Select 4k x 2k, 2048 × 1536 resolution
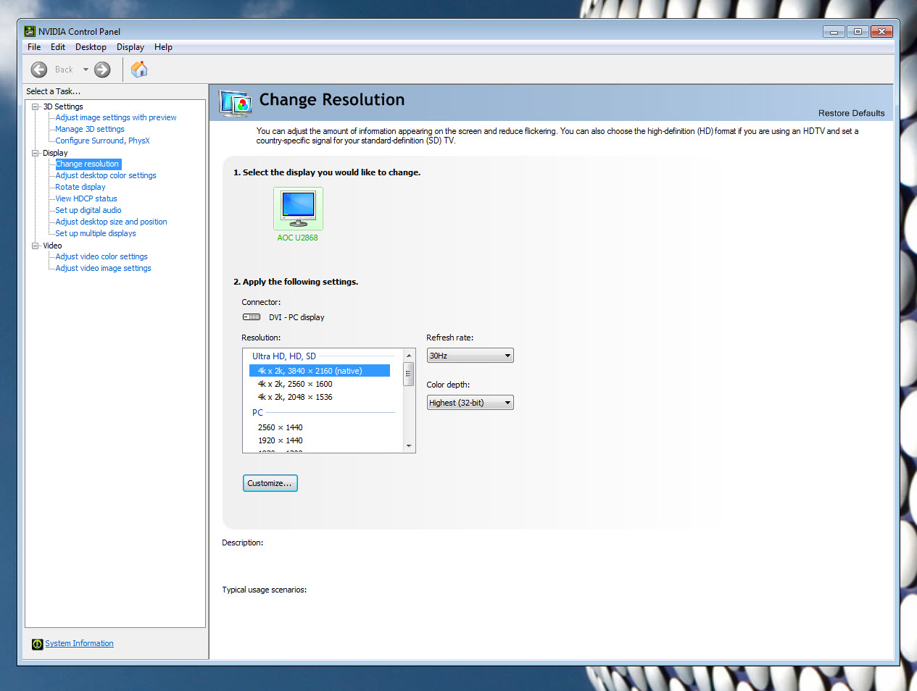Viewport: 917px width, 691px height. point(295,397)
